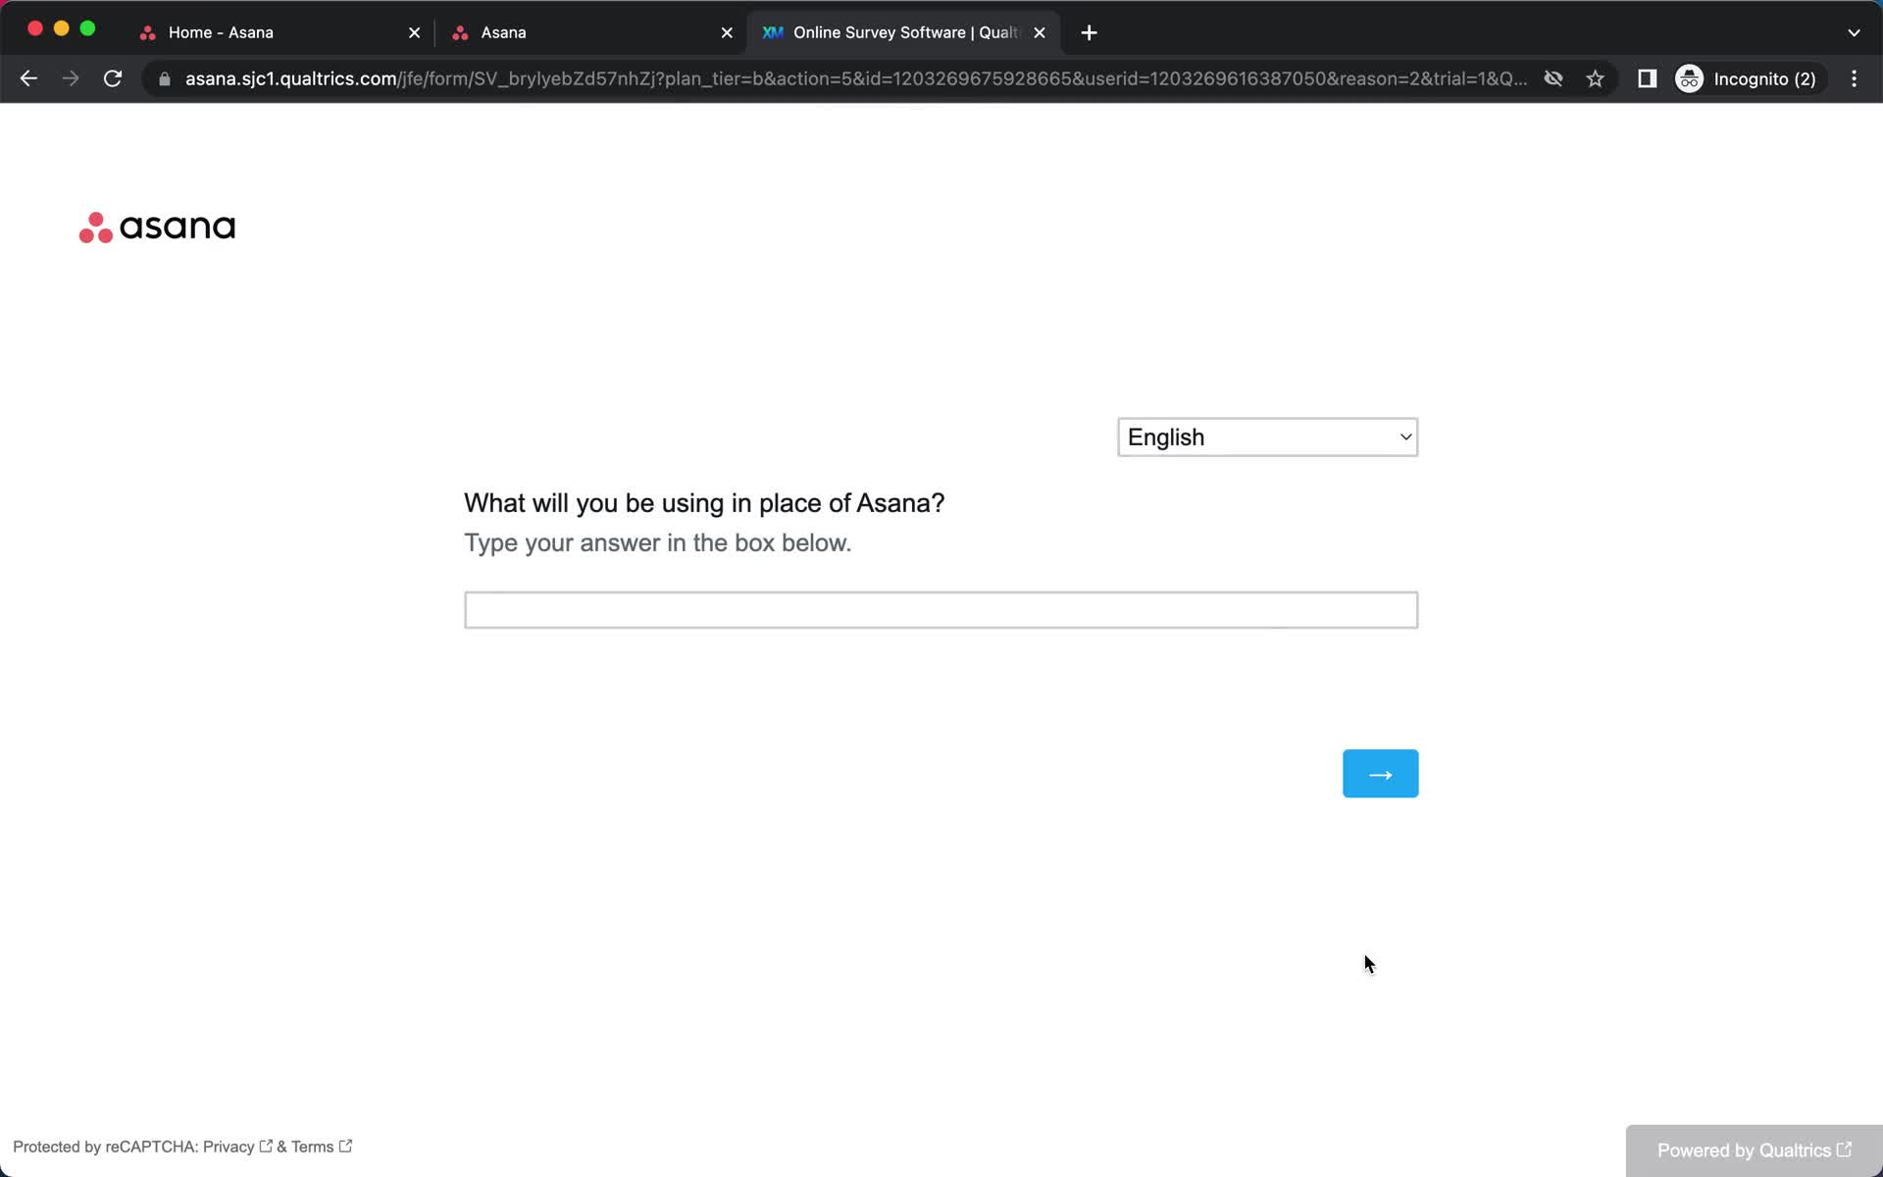Click the new tab plus button
Screen dimensions: 1883x1177
tap(1088, 31)
